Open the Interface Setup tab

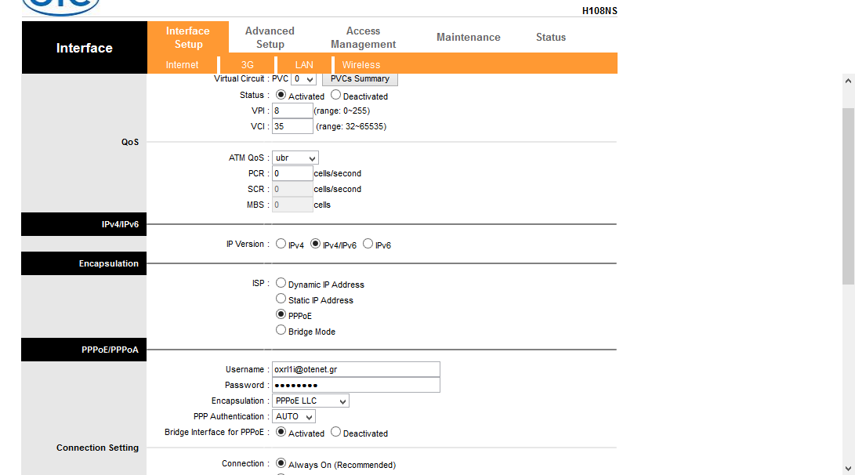pyautogui.click(x=187, y=37)
